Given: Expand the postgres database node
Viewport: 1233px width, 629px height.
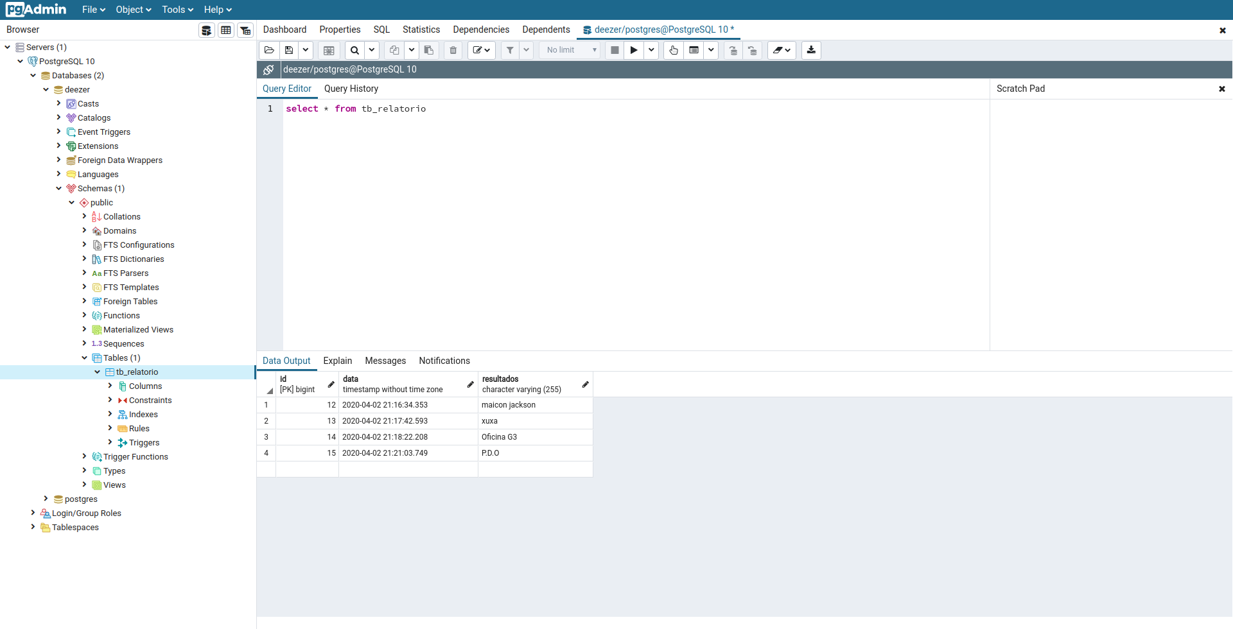Looking at the screenshot, I should pyautogui.click(x=46, y=499).
